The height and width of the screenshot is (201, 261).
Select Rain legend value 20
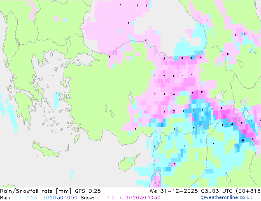point(53,198)
